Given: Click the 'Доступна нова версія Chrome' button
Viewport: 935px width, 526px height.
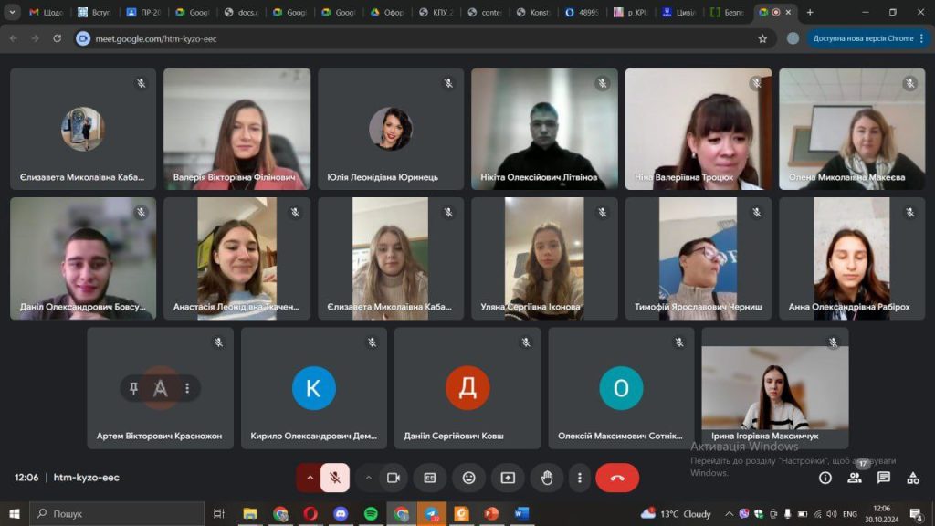Looking at the screenshot, I should coord(863,38).
